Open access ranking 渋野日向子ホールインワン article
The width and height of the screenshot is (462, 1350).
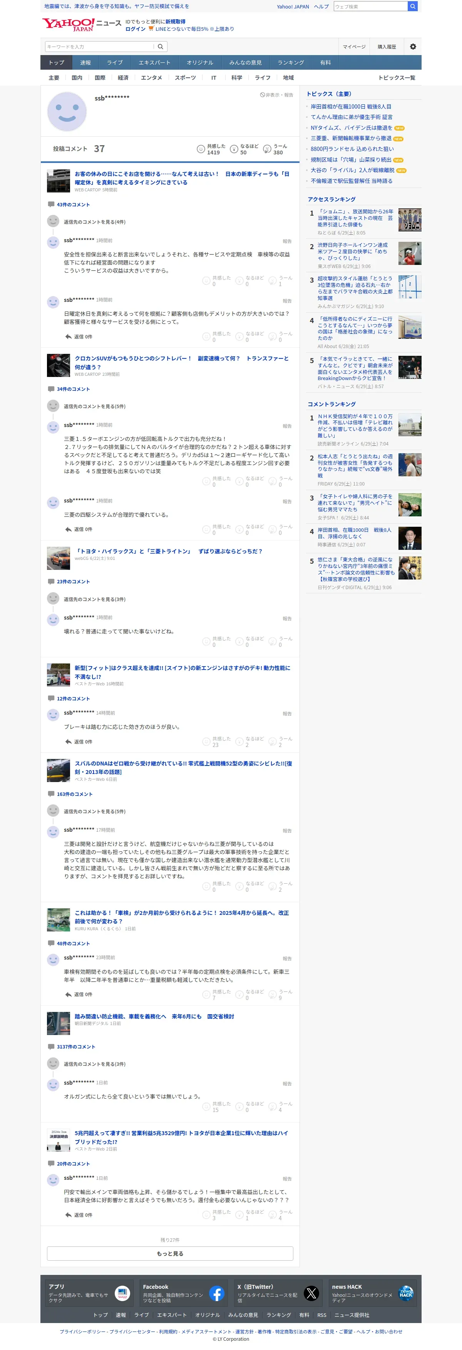[353, 251]
